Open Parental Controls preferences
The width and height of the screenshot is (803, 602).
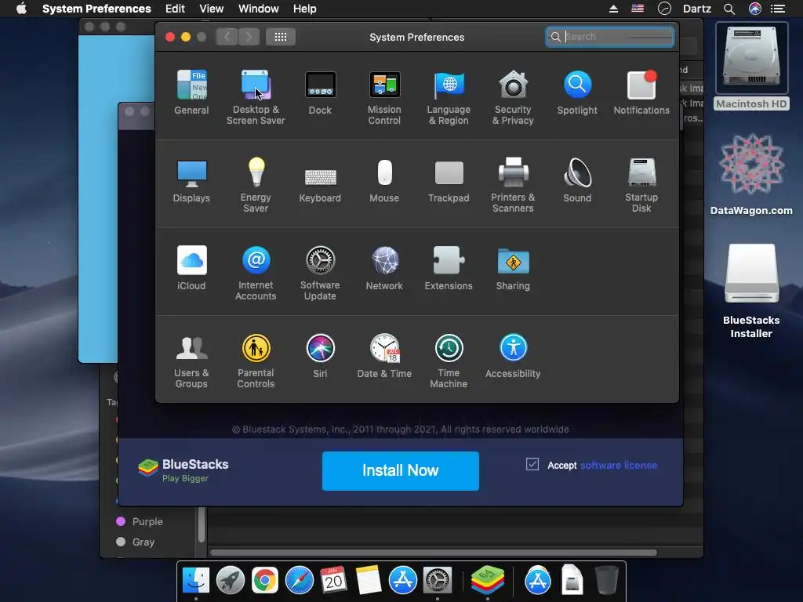point(256,361)
